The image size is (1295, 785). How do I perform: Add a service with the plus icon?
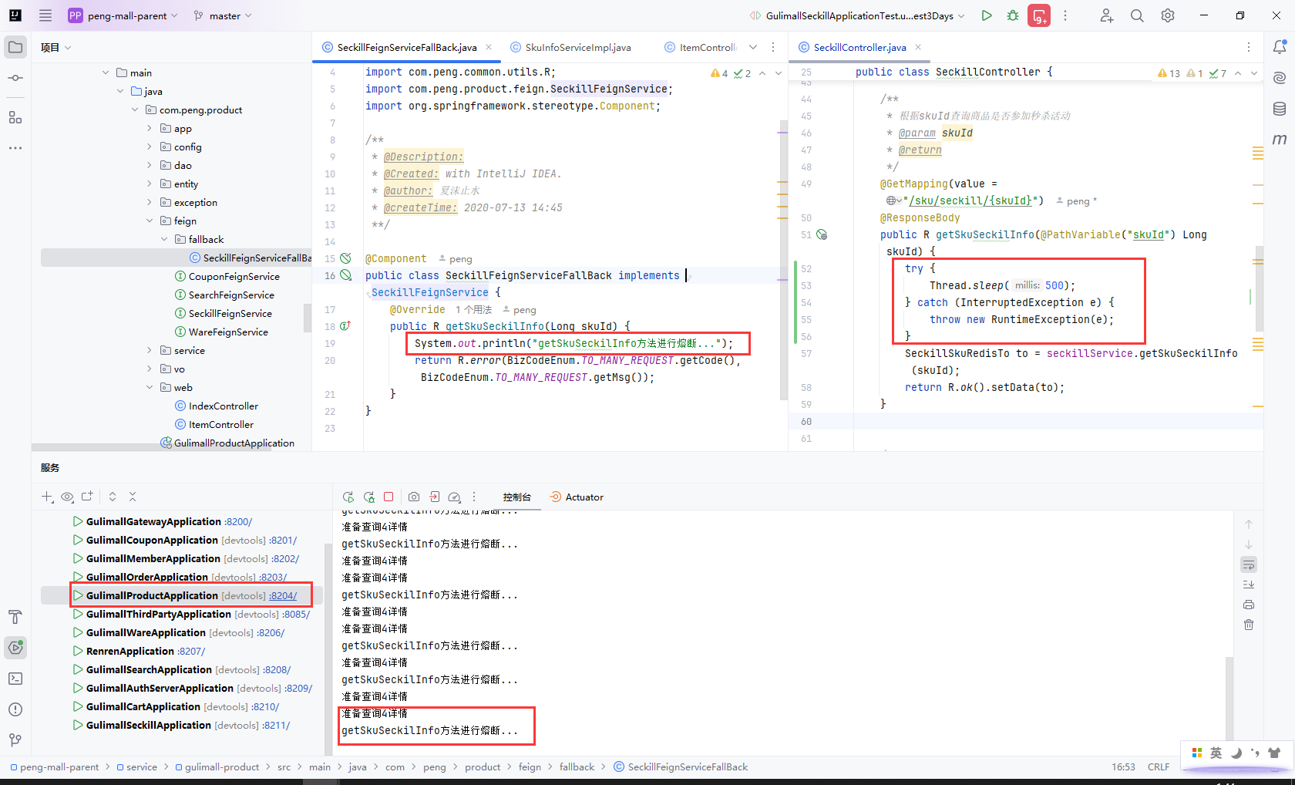(47, 497)
